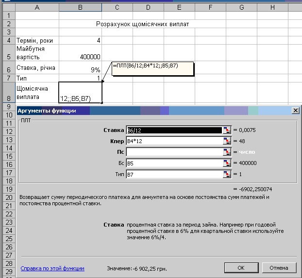Click inside the Ставка input field
The width and height of the screenshot is (302, 278).
pyautogui.click(x=174, y=130)
